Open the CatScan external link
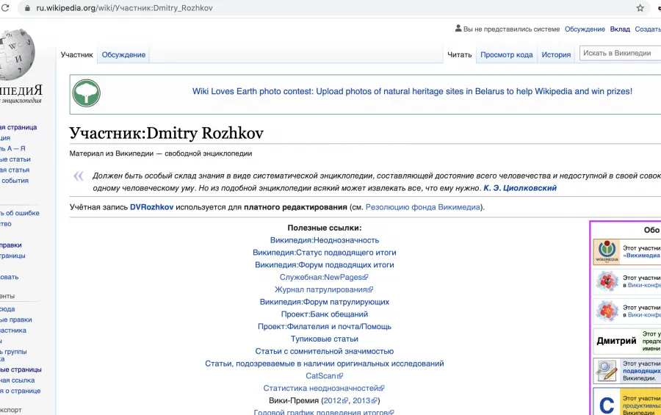The width and height of the screenshot is (661, 415). pyautogui.click(x=324, y=376)
